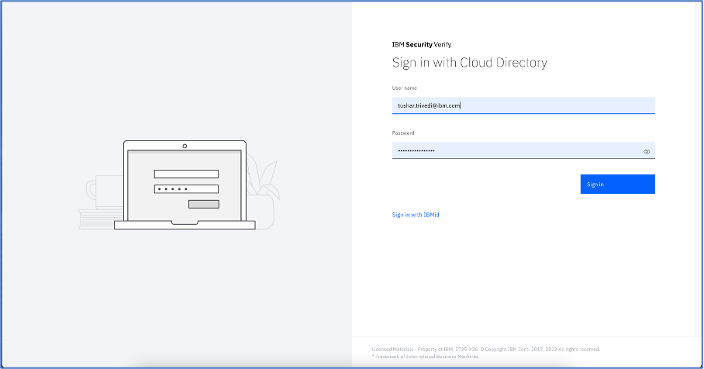Screen dimensions: 704x369
Task: Click the Password label
Action: [403, 133]
